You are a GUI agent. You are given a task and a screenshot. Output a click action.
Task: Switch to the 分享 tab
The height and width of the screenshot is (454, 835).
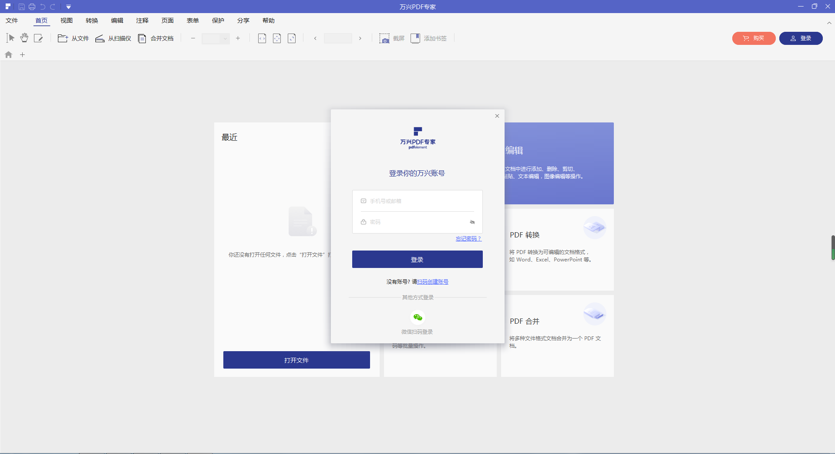tap(243, 20)
